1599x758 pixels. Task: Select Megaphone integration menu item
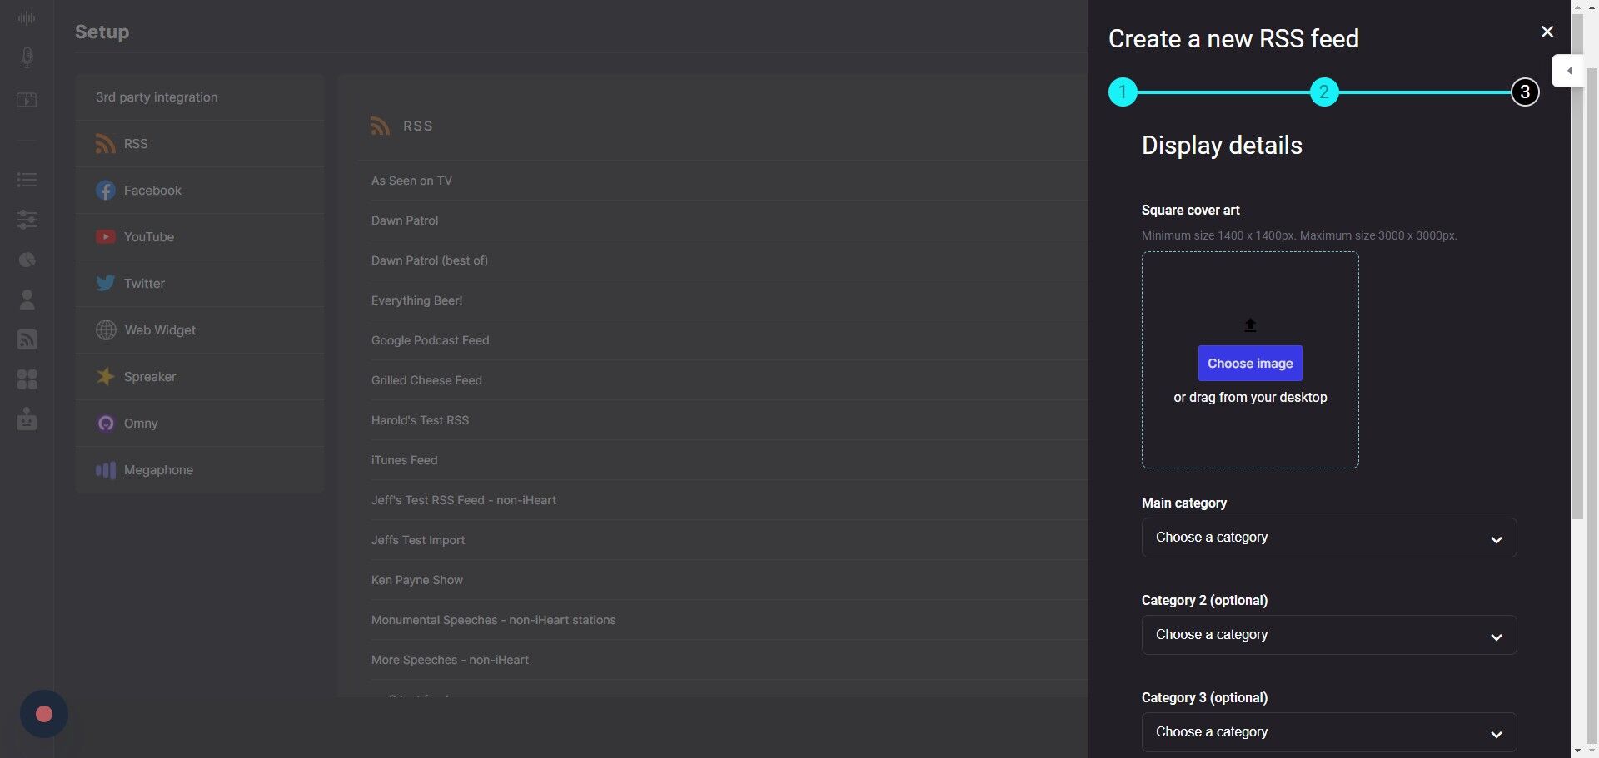[x=158, y=470]
